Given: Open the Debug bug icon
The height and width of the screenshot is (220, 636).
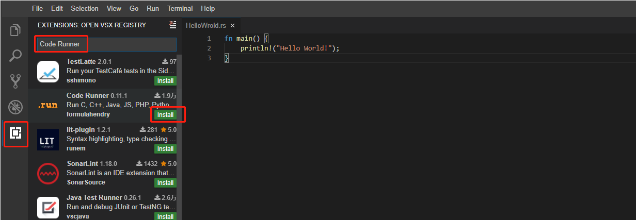Looking at the screenshot, I should (15, 107).
